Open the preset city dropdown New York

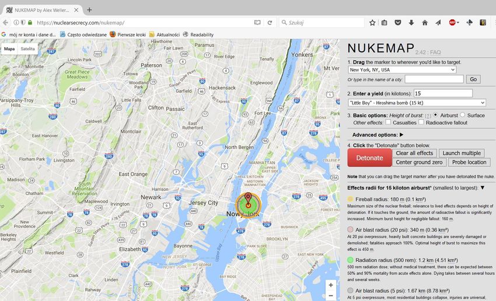[402, 69]
